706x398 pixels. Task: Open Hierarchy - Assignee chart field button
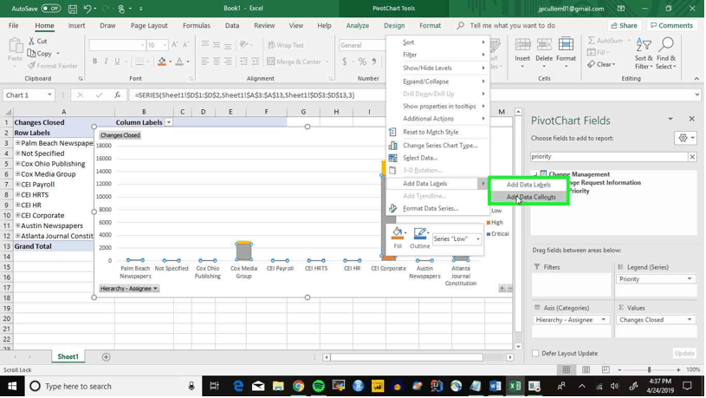129,289
